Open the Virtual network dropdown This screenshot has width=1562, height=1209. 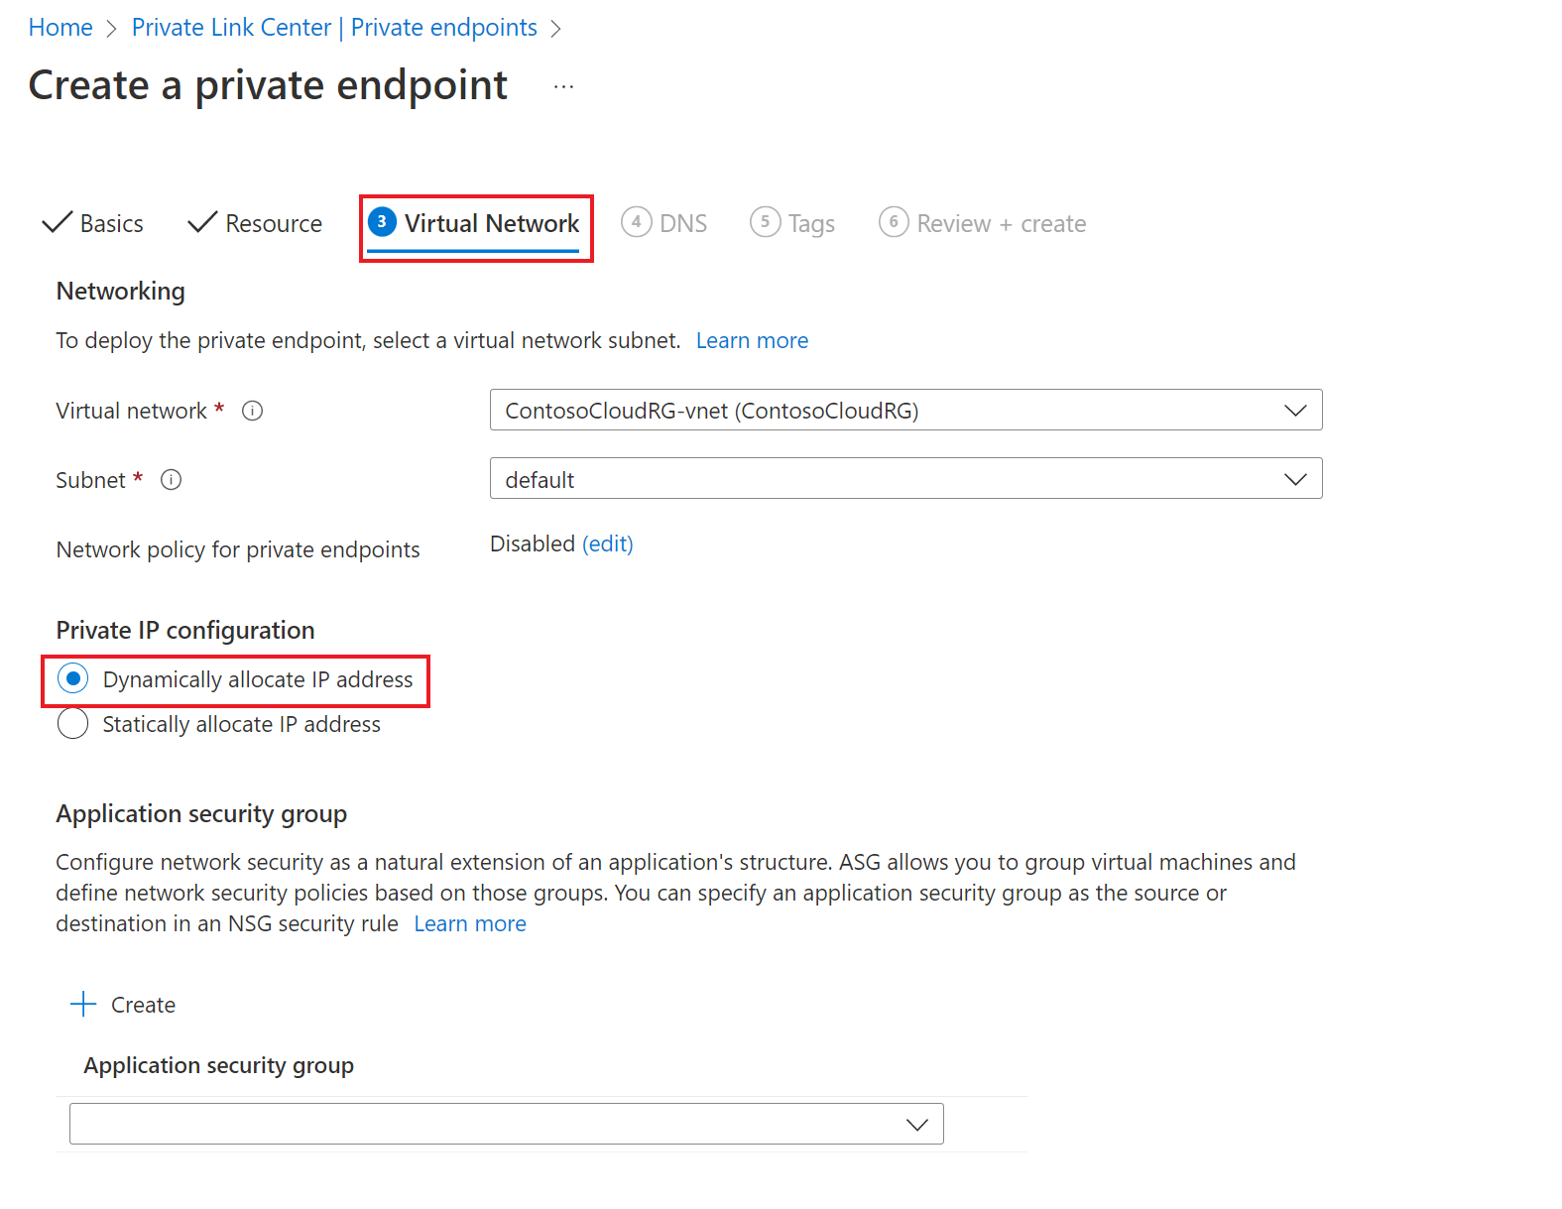tap(904, 411)
